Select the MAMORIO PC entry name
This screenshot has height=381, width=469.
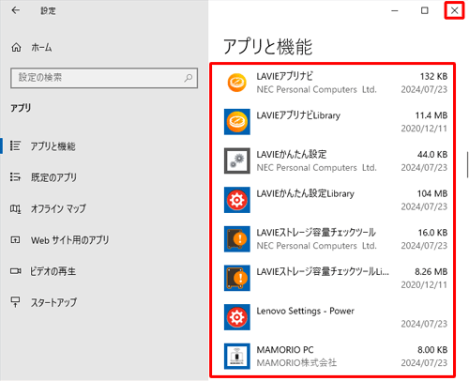(285, 350)
